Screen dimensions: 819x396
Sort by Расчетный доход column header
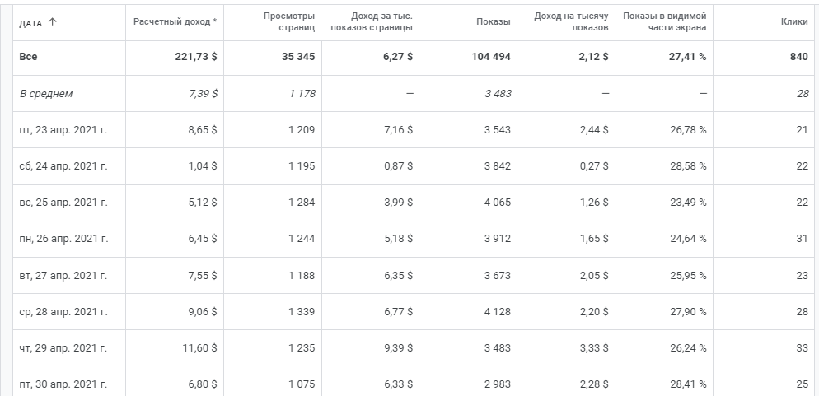click(175, 21)
